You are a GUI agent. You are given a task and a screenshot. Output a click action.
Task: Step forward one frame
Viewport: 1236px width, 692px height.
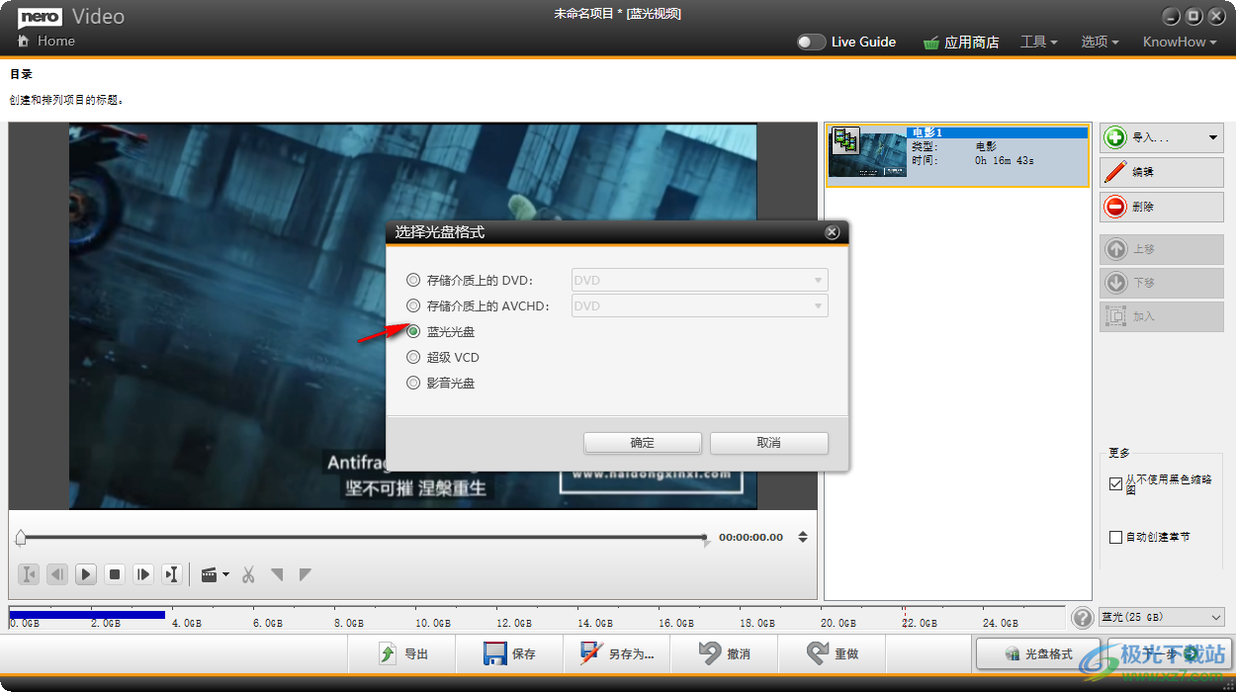[x=143, y=574]
